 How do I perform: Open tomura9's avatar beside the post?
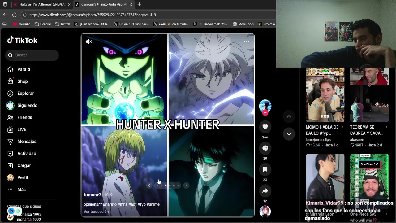coord(265,106)
